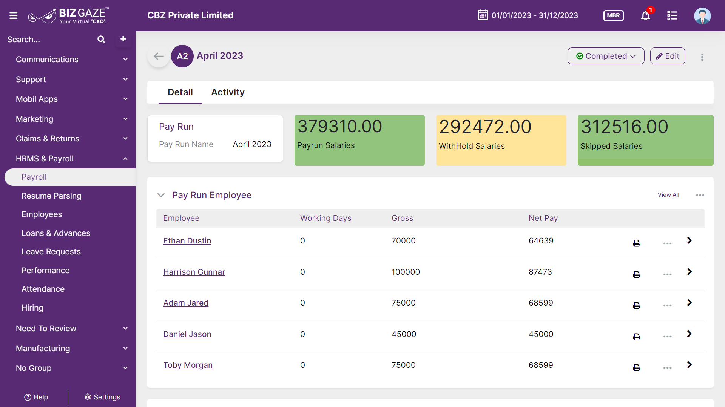Collapse the Pay Run Employee section
Viewport: 725px width, 407px height.
pos(161,195)
